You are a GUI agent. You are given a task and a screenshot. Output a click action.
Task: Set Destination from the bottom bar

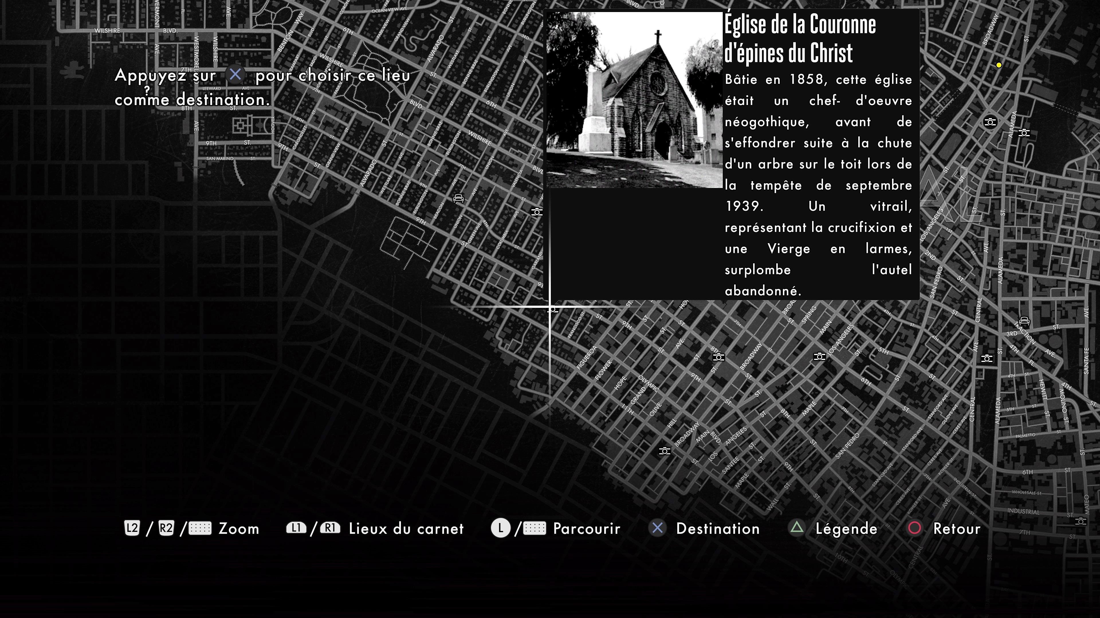(x=718, y=528)
